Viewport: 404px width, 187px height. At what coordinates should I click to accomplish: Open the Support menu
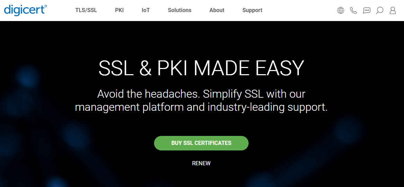pyautogui.click(x=252, y=10)
